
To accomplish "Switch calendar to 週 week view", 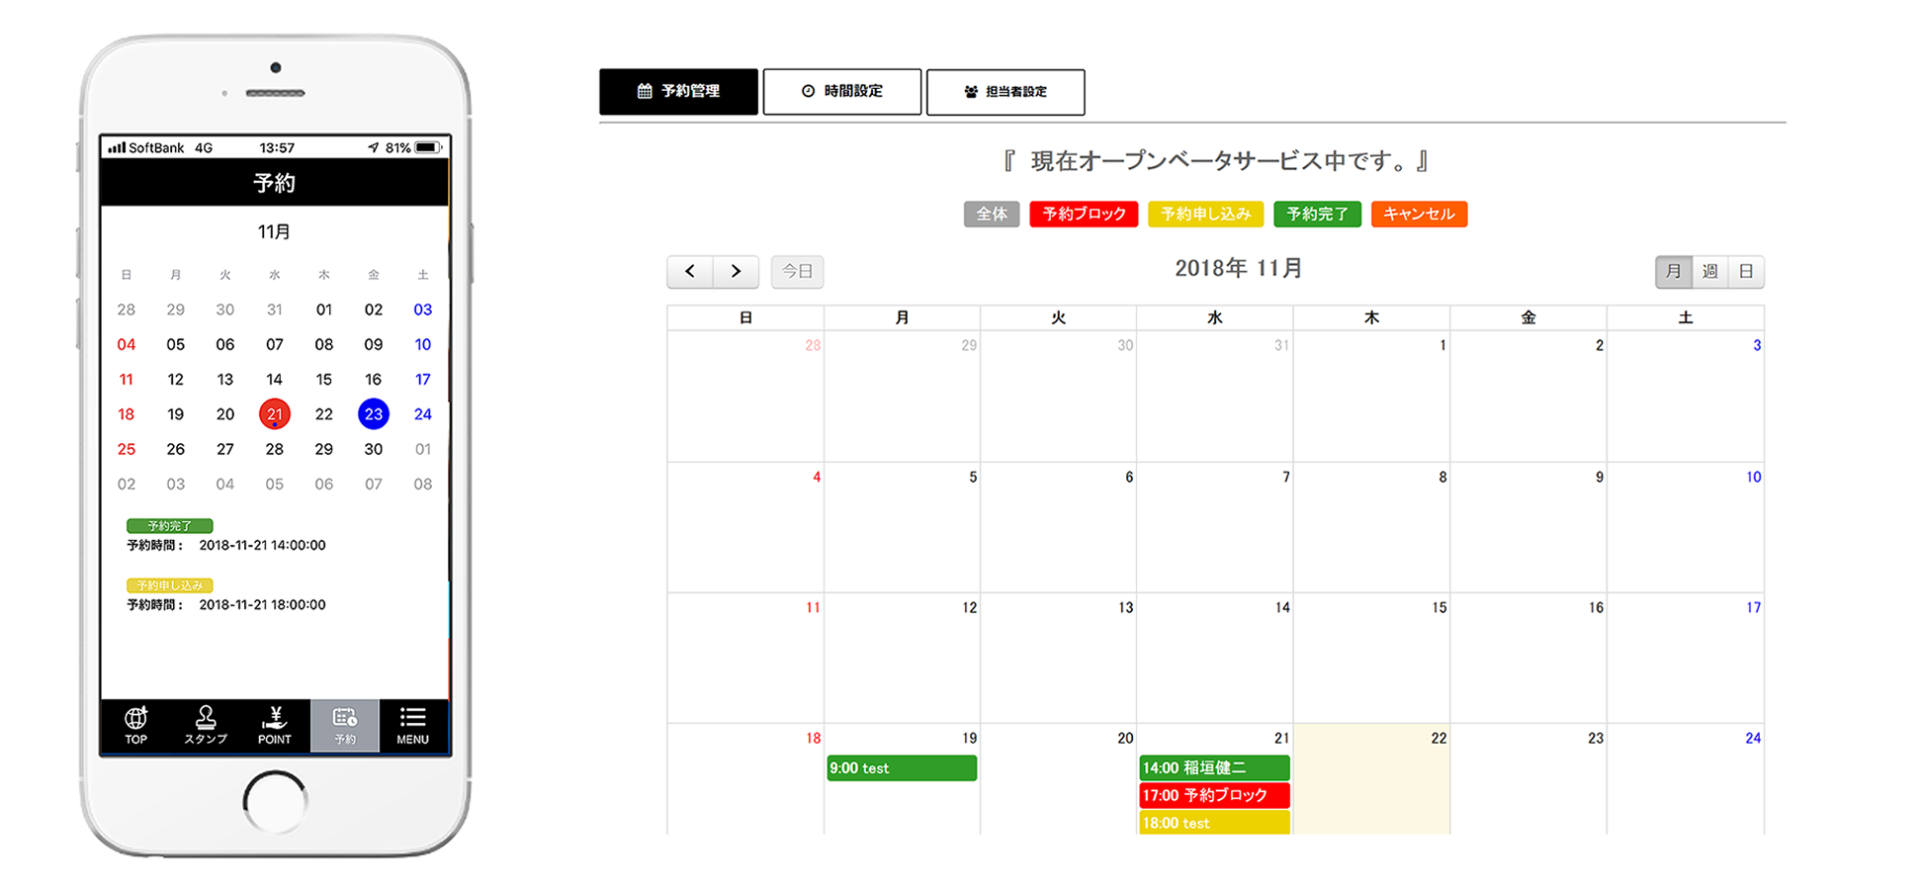I will click(1709, 271).
